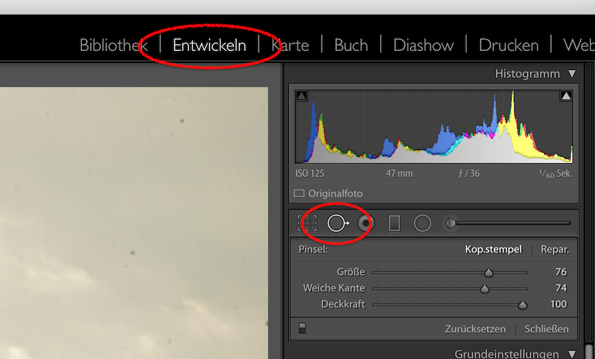The width and height of the screenshot is (595, 359).
Task: Select Kop.stempel brush mode
Action: click(493, 249)
